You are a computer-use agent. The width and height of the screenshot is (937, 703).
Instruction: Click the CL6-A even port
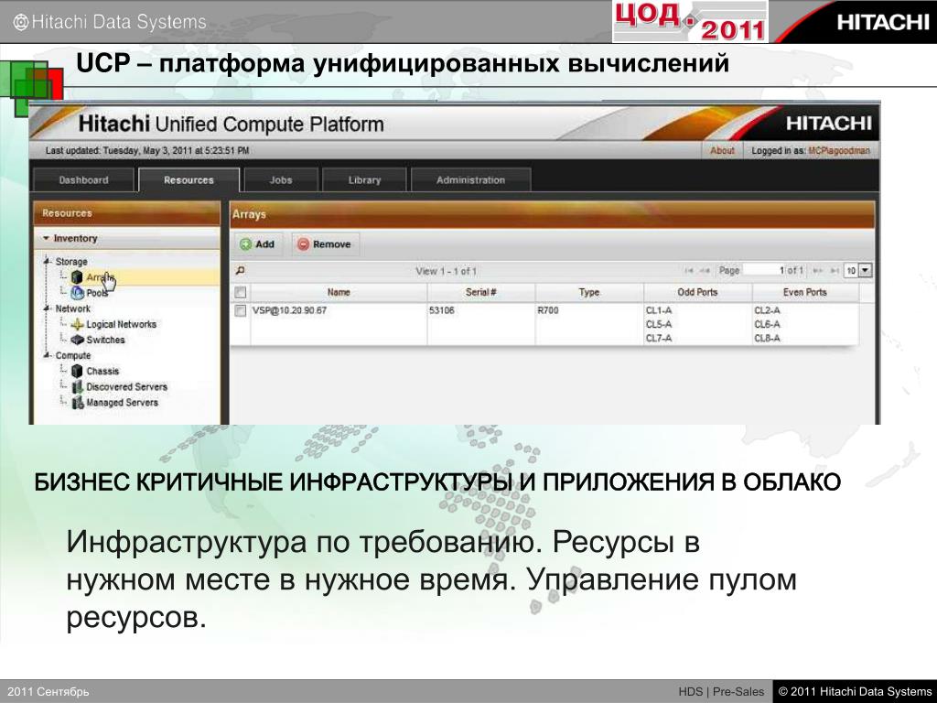767,324
